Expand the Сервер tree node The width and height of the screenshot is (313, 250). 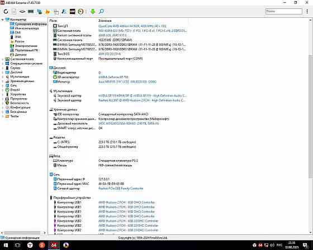3,68
